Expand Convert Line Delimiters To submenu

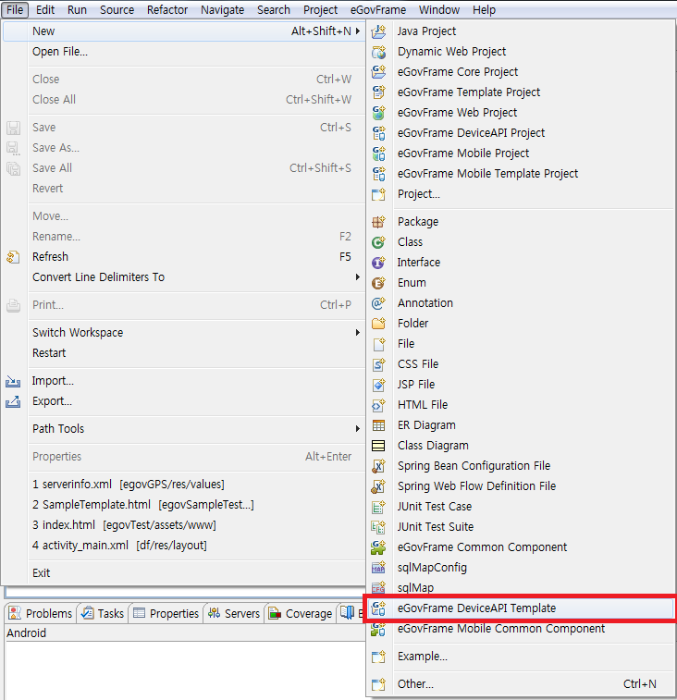[x=358, y=277]
